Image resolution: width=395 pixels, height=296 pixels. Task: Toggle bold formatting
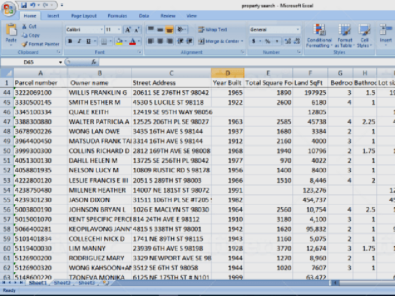pos(70,41)
